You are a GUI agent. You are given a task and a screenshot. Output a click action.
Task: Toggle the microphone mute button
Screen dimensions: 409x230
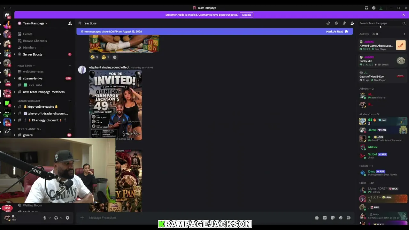pyautogui.click(x=45, y=218)
